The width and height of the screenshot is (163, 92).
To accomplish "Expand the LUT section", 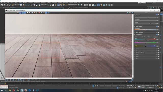I will 135,55.
